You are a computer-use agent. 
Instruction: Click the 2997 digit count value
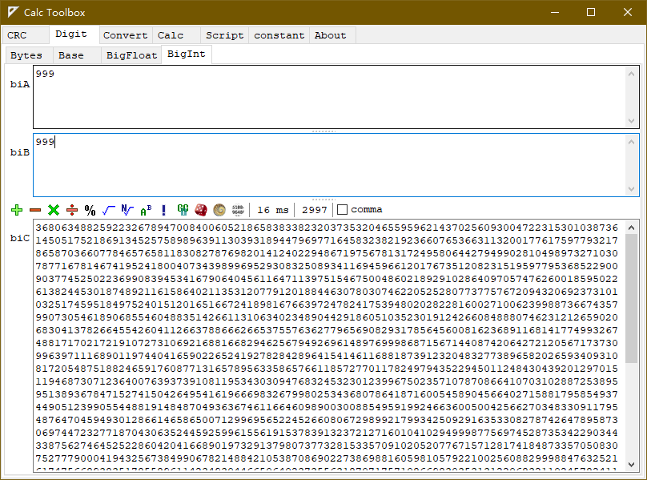314,210
